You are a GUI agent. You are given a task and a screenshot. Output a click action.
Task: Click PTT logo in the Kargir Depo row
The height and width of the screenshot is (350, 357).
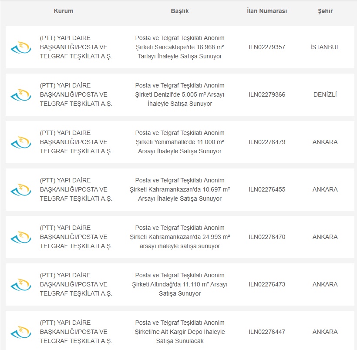[21, 332]
